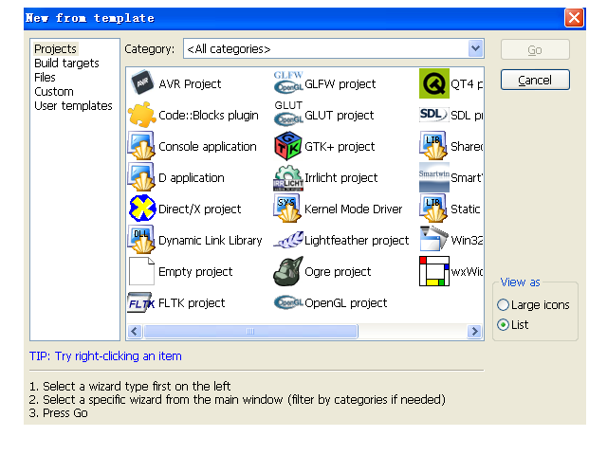Screen dimensions: 607x455
Task: Select the GLFW project icon
Action: 288,83
